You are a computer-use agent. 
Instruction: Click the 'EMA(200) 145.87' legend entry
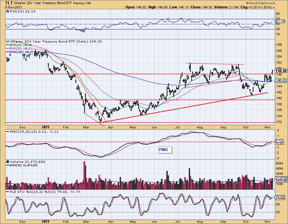tap(21, 52)
